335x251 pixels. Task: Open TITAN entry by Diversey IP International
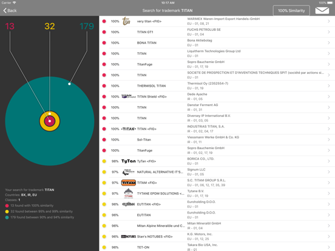point(217,118)
